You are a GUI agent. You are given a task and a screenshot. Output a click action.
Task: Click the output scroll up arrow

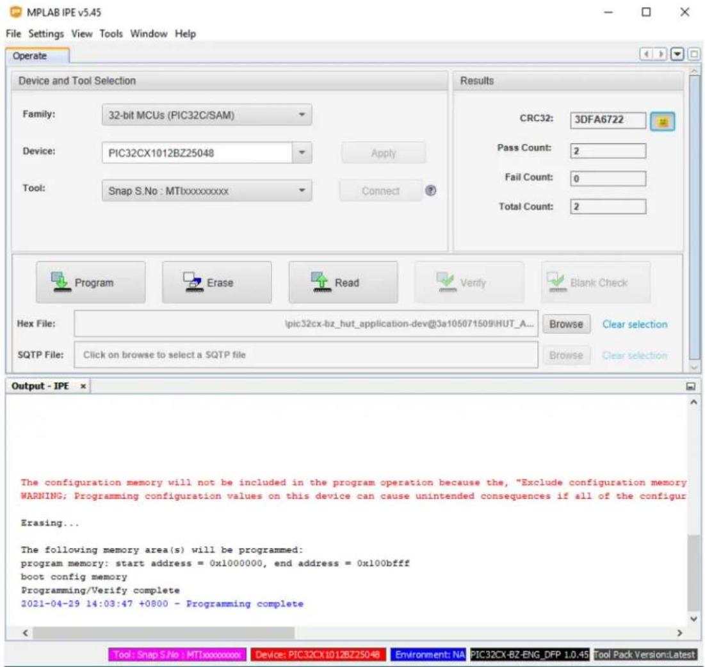click(693, 402)
